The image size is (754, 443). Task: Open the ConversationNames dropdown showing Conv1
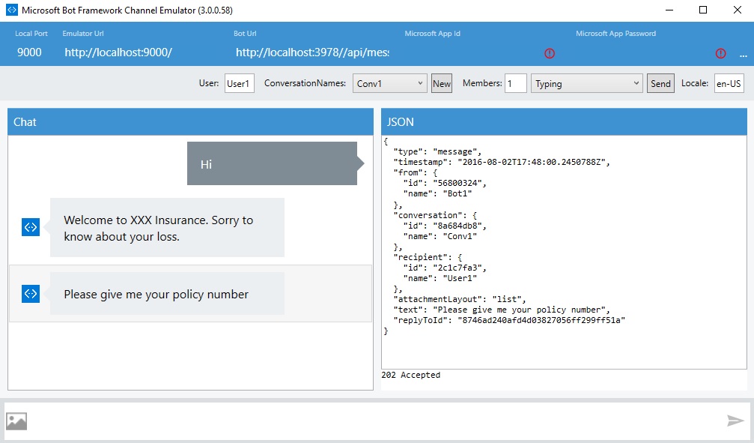[389, 83]
